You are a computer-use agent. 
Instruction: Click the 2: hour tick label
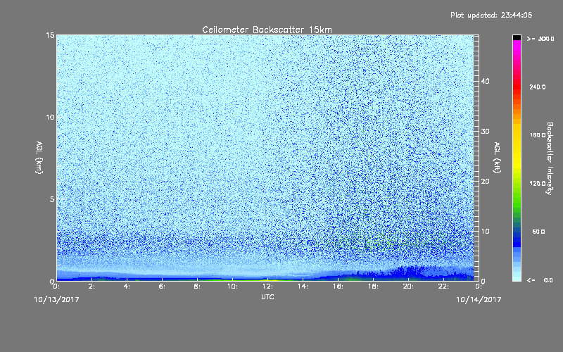coord(92,287)
